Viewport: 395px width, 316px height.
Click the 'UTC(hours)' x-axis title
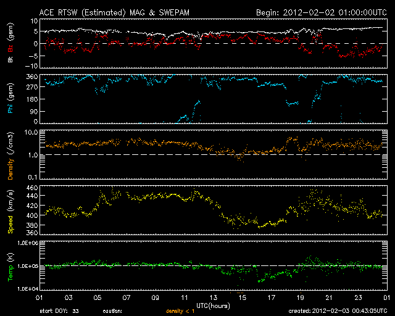pyautogui.click(x=213, y=306)
